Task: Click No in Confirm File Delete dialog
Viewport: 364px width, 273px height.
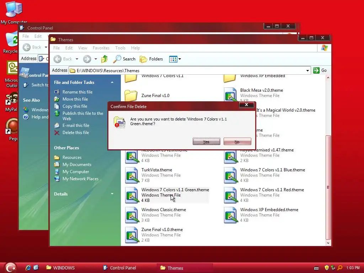Action: (x=237, y=141)
